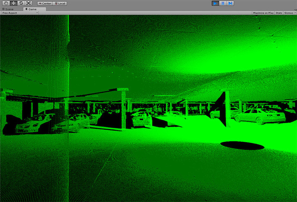
Task: Click the Game view point cloud viewport
Action: 148,109
